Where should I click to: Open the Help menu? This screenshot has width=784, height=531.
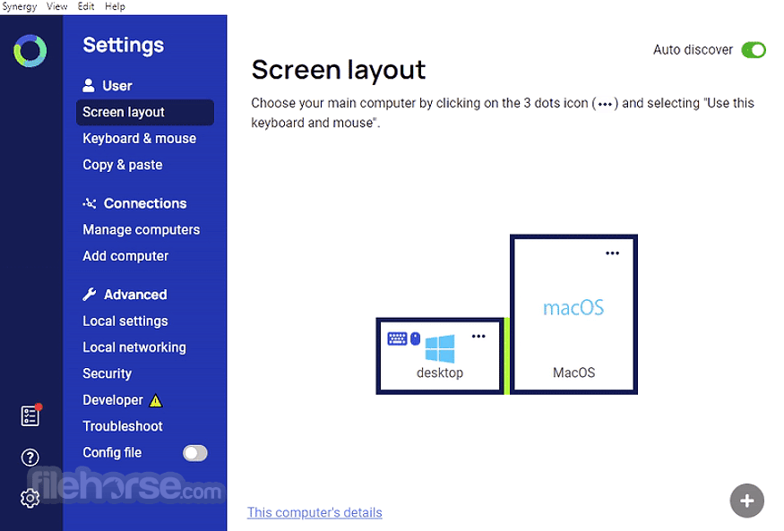[x=115, y=6]
